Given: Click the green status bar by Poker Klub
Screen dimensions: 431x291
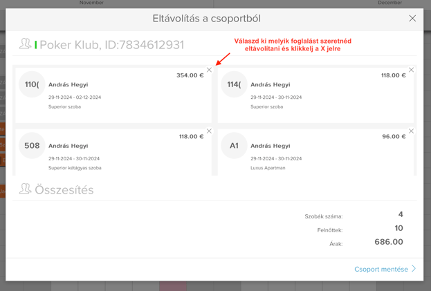Looking at the screenshot, I should tap(36, 45).
